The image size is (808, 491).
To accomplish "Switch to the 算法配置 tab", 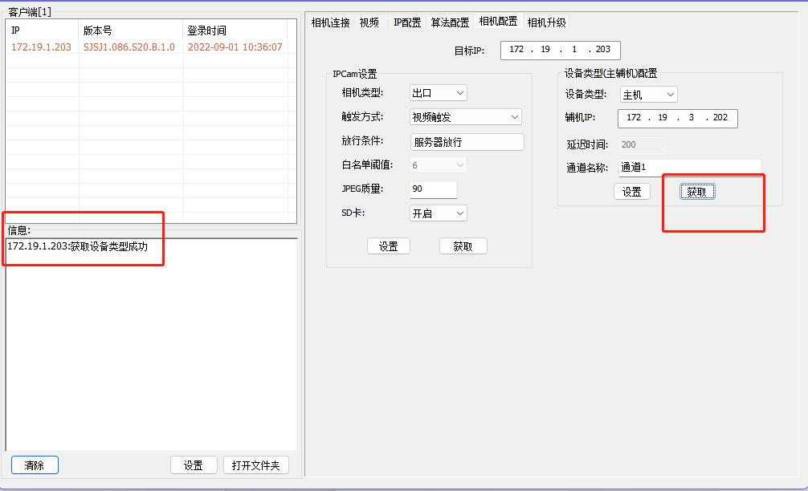I will pos(450,22).
